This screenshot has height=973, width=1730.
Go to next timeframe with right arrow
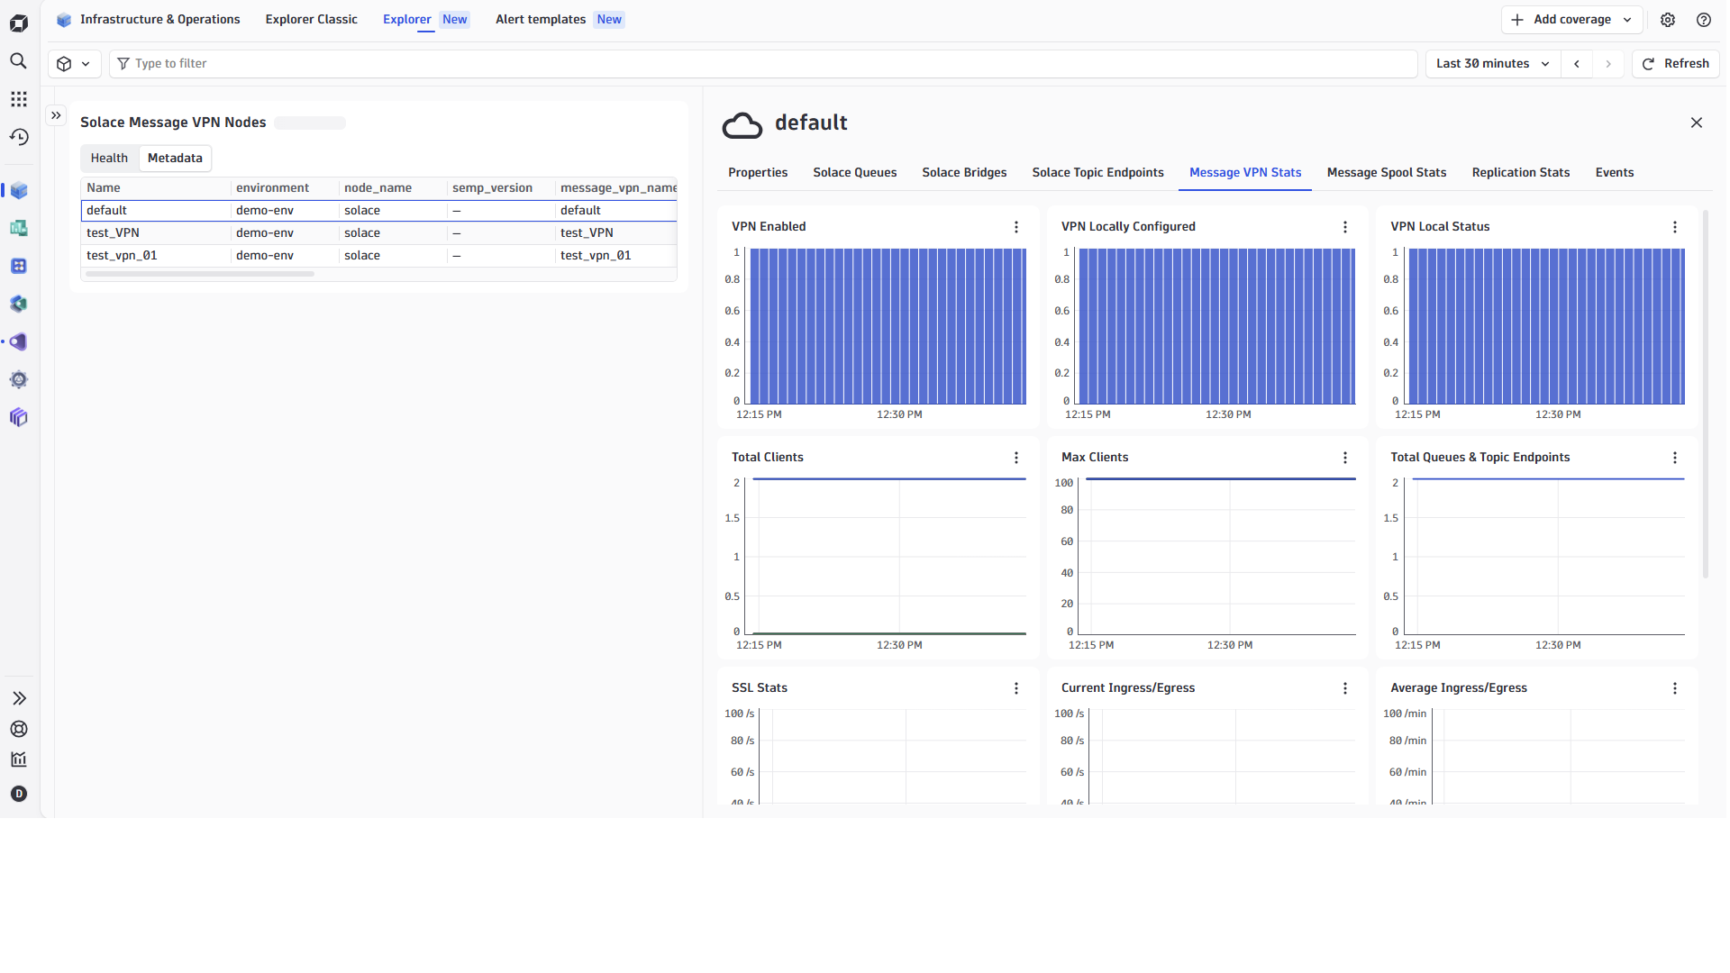(x=1608, y=64)
